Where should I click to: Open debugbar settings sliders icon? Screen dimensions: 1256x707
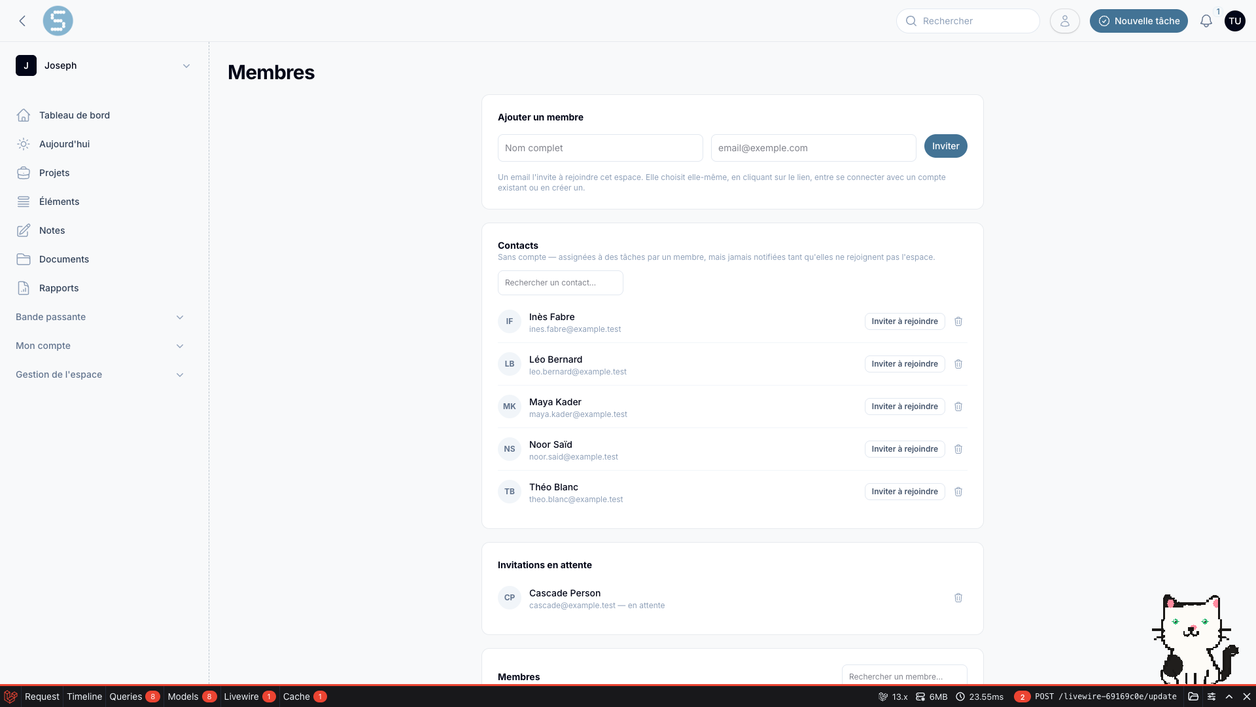pos(1212,697)
